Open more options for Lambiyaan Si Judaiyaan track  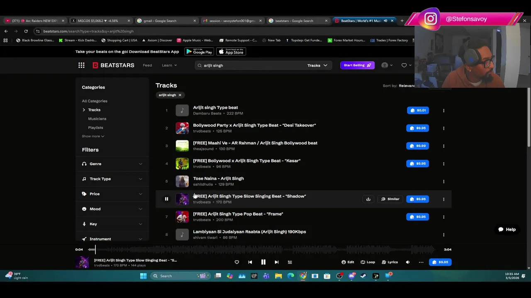pos(443,235)
